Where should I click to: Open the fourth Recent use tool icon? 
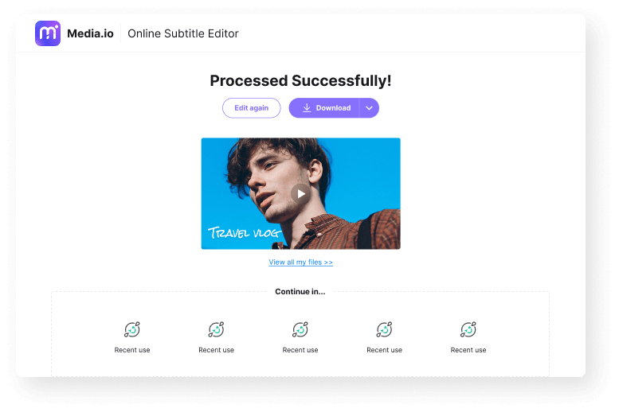384,329
